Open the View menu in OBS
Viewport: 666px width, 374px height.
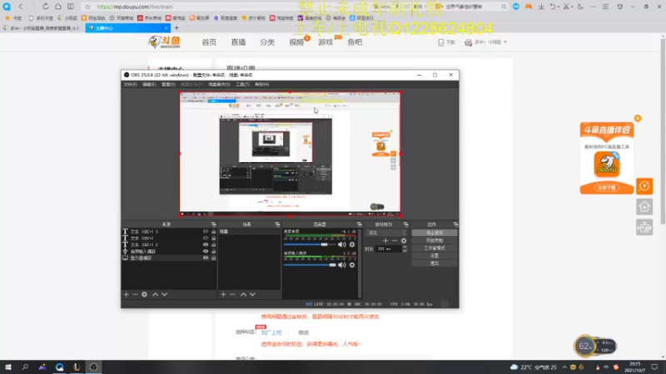pos(168,85)
